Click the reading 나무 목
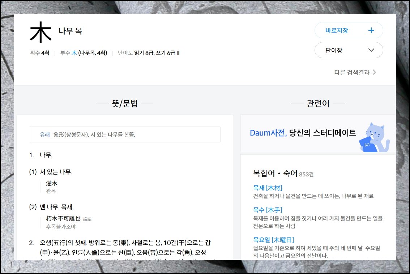The height and width of the screenshot is (274, 410). tap(71, 31)
